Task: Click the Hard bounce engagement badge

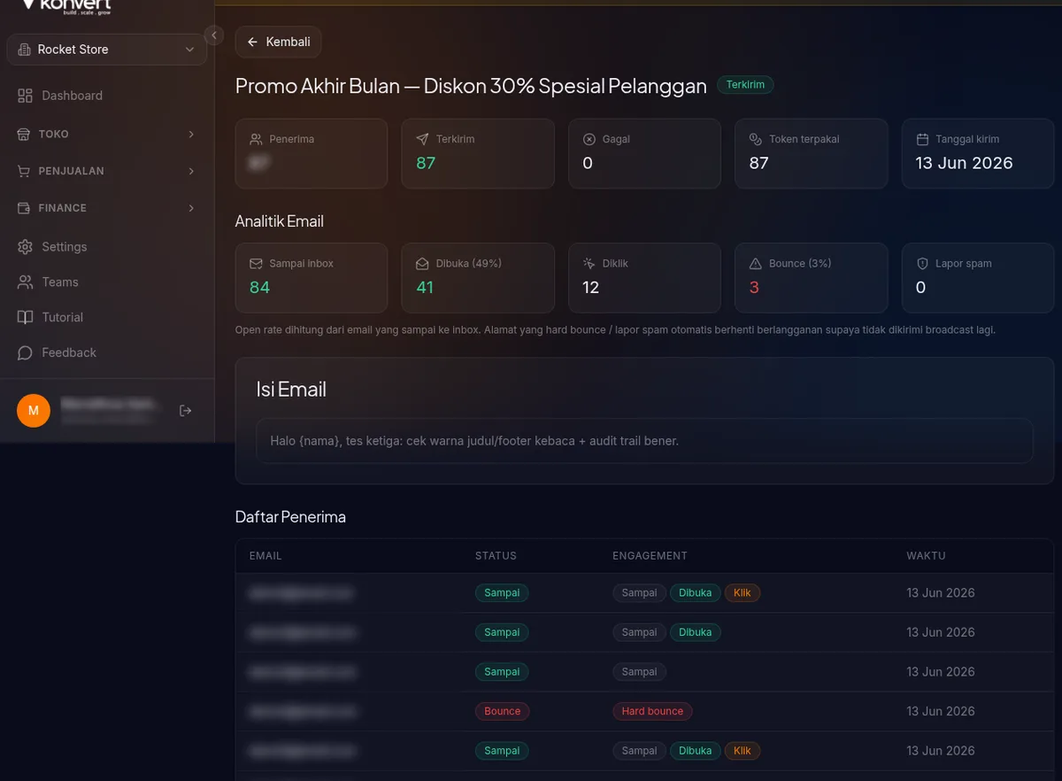Action: click(652, 711)
